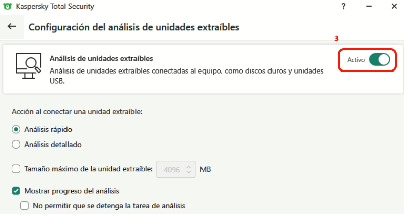The image size is (404, 214).
Task: Click the Kaspersky logo in title bar
Action: [8, 7]
